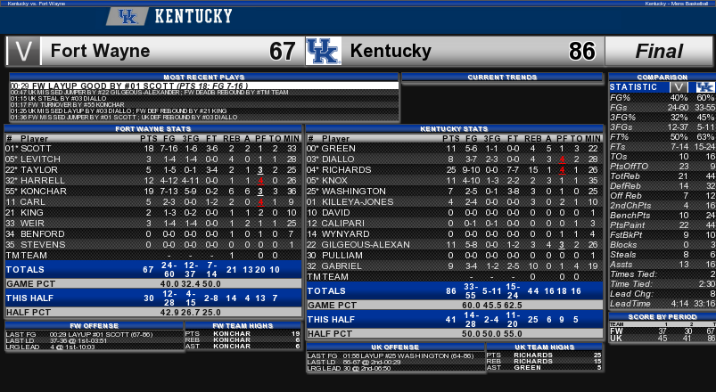Open the Most Recent Plays panel header
This screenshot has height=392, width=716.
[x=204, y=78]
